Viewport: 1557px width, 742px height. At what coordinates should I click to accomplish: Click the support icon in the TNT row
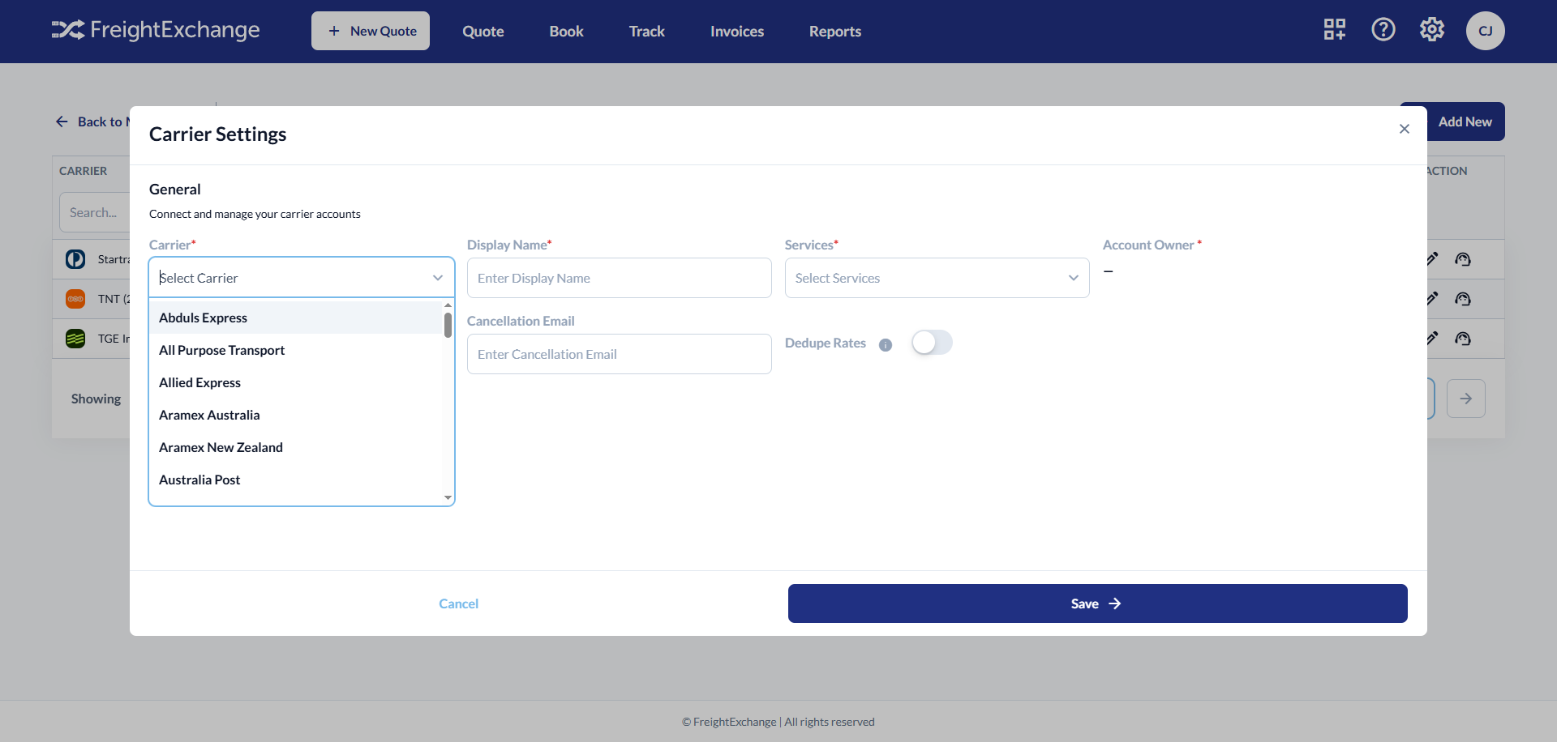coord(1463,299)
